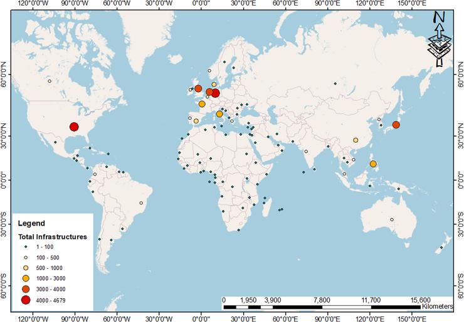Click the 4000 - 4679 legend red circle
This screenshot has width=464, height=322.
pyautogui.click(x=26, y=301)
